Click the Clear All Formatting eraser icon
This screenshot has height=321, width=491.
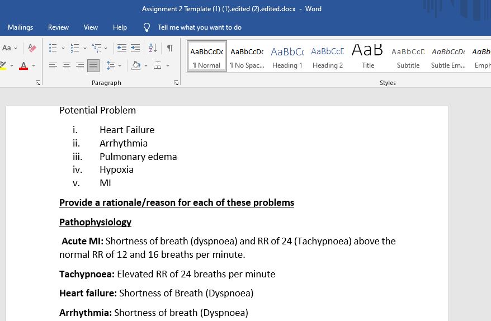[x=32, y=48]
